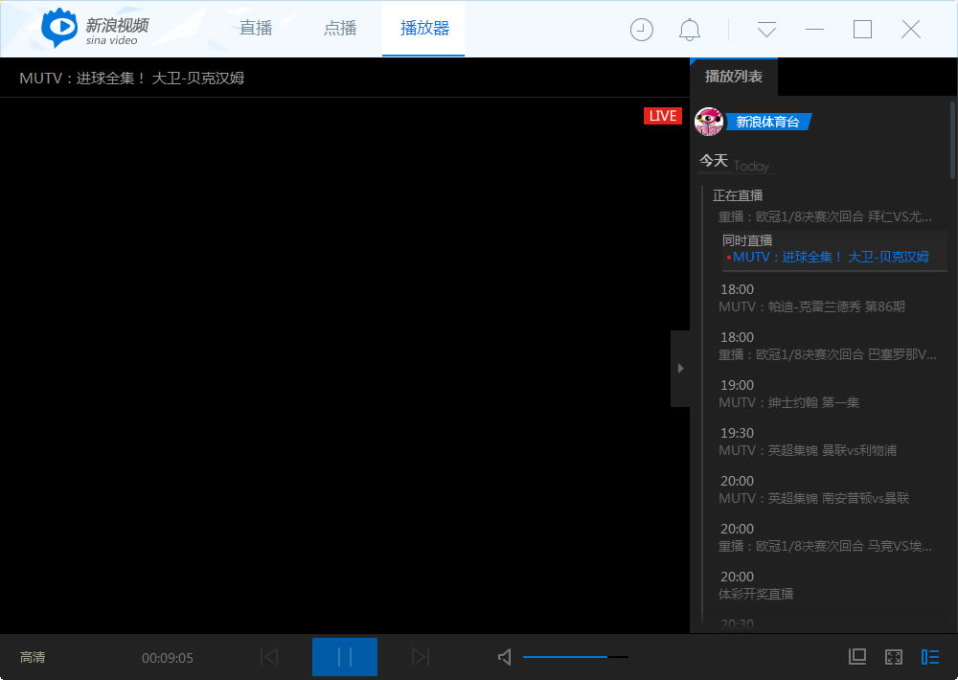Click the playlist vertical scrollbar
This screenshot has height=680, width=958.
pyautogui.click(x=952, y=140)
